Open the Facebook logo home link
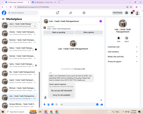 click(x=4, y=13)
